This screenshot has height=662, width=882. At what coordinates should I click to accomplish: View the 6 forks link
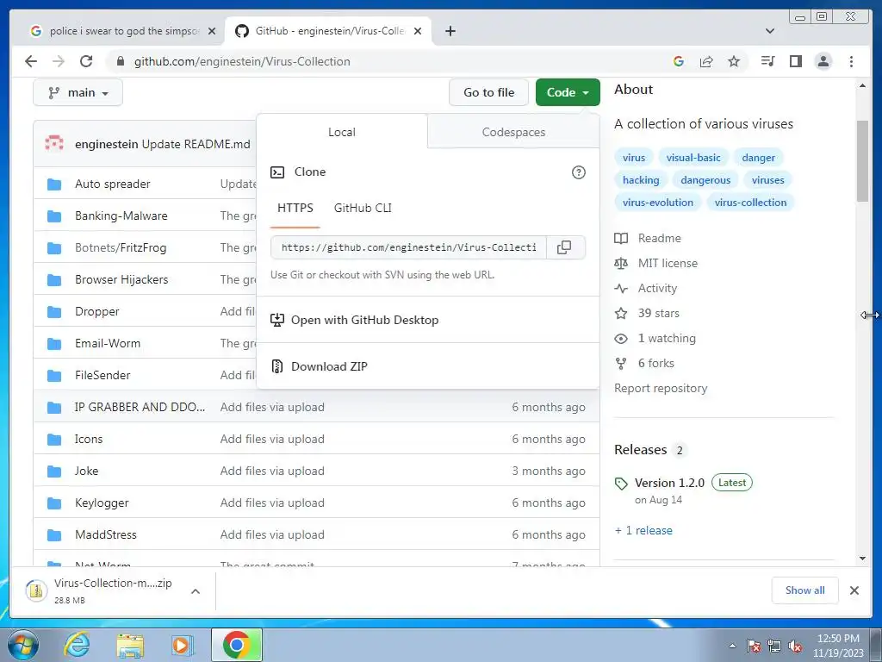click(655, 363)
